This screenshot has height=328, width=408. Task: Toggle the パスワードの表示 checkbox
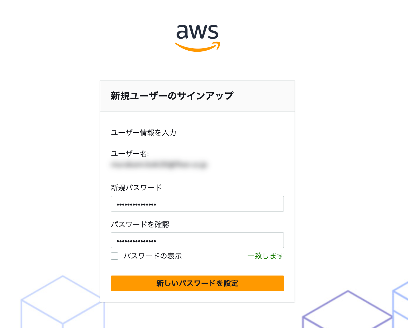[115, 256]
